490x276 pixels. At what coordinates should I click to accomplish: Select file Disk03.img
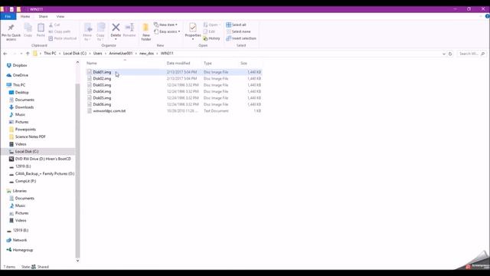coord(102,85)
